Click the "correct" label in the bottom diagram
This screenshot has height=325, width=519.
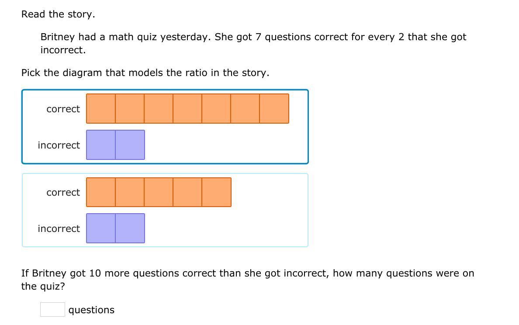pyautogui.click(x=63, y=193)
